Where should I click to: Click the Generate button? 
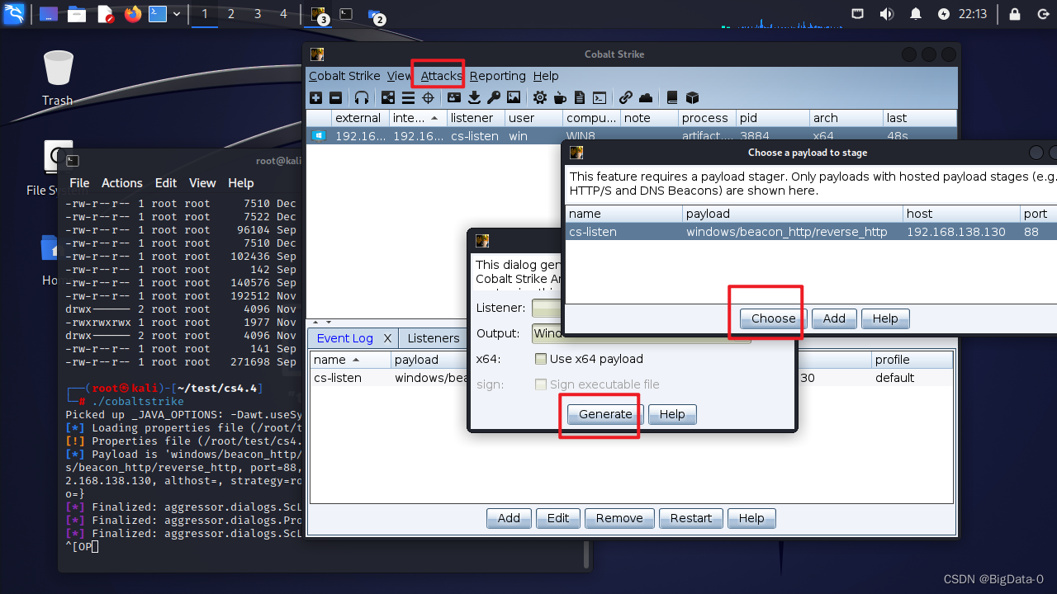(x=605, y=414)
